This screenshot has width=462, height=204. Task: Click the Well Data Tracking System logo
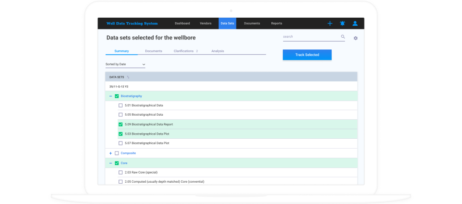[x=132, y=24]
